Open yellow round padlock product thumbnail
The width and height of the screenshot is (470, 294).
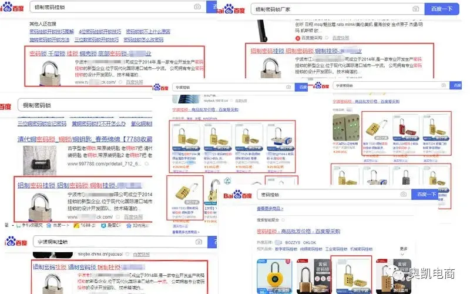(x=274, y=276)
